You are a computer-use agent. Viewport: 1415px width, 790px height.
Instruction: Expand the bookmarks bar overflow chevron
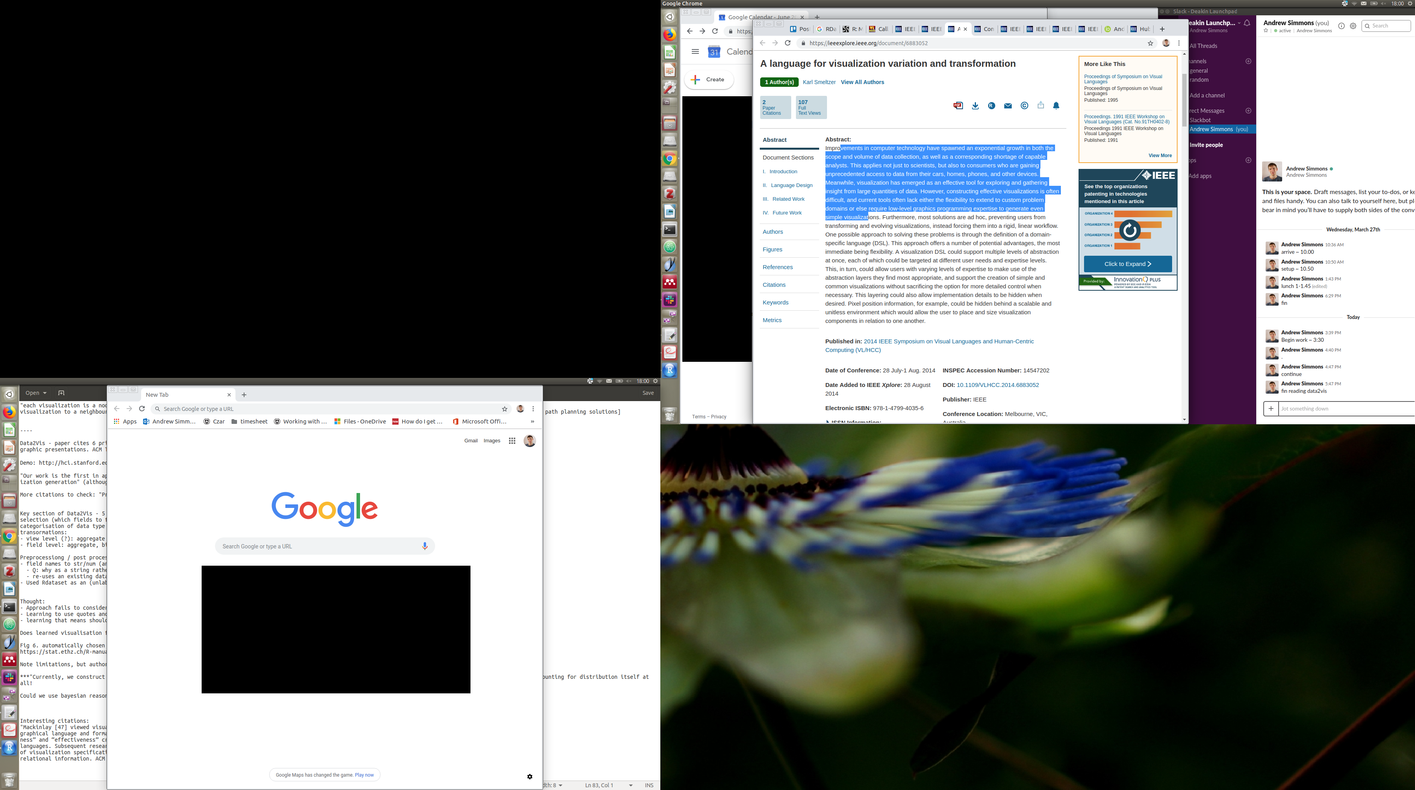tap(532, 422)
